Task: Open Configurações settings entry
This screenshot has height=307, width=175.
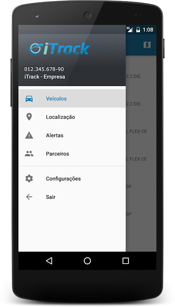Action: pyautogui.click(x=72, y=178)
